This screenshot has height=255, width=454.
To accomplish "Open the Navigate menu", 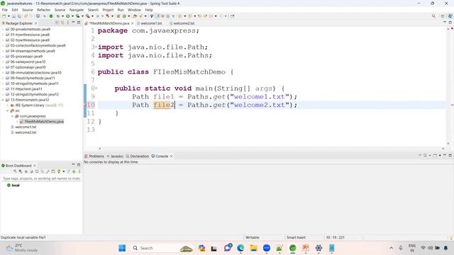I will coord(76,10).
